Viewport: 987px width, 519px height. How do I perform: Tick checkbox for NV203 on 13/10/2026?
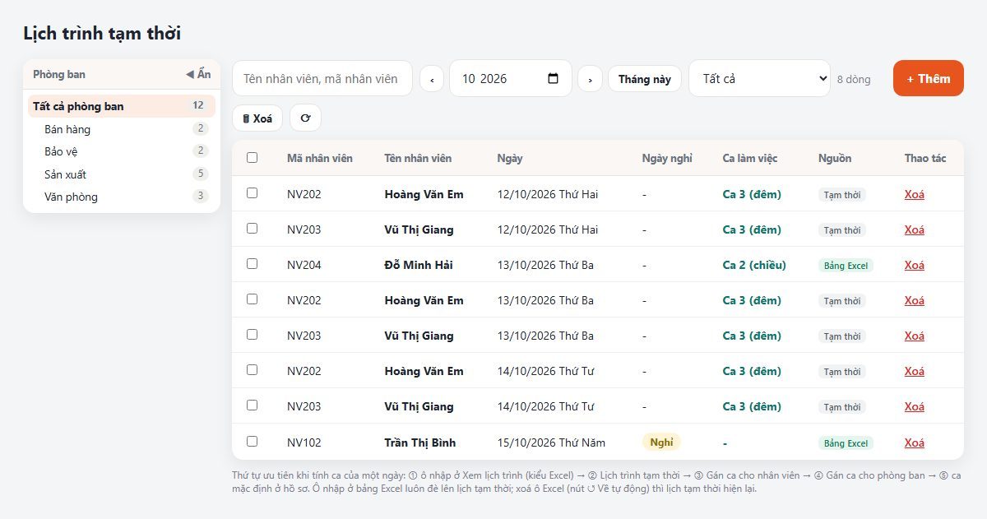pyautogui.click(x=252, y=335)
